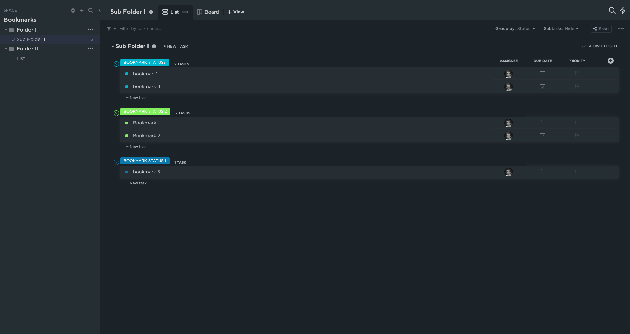Click the Share button
Screen dimensions: 630x334
(x=601, y=29)
